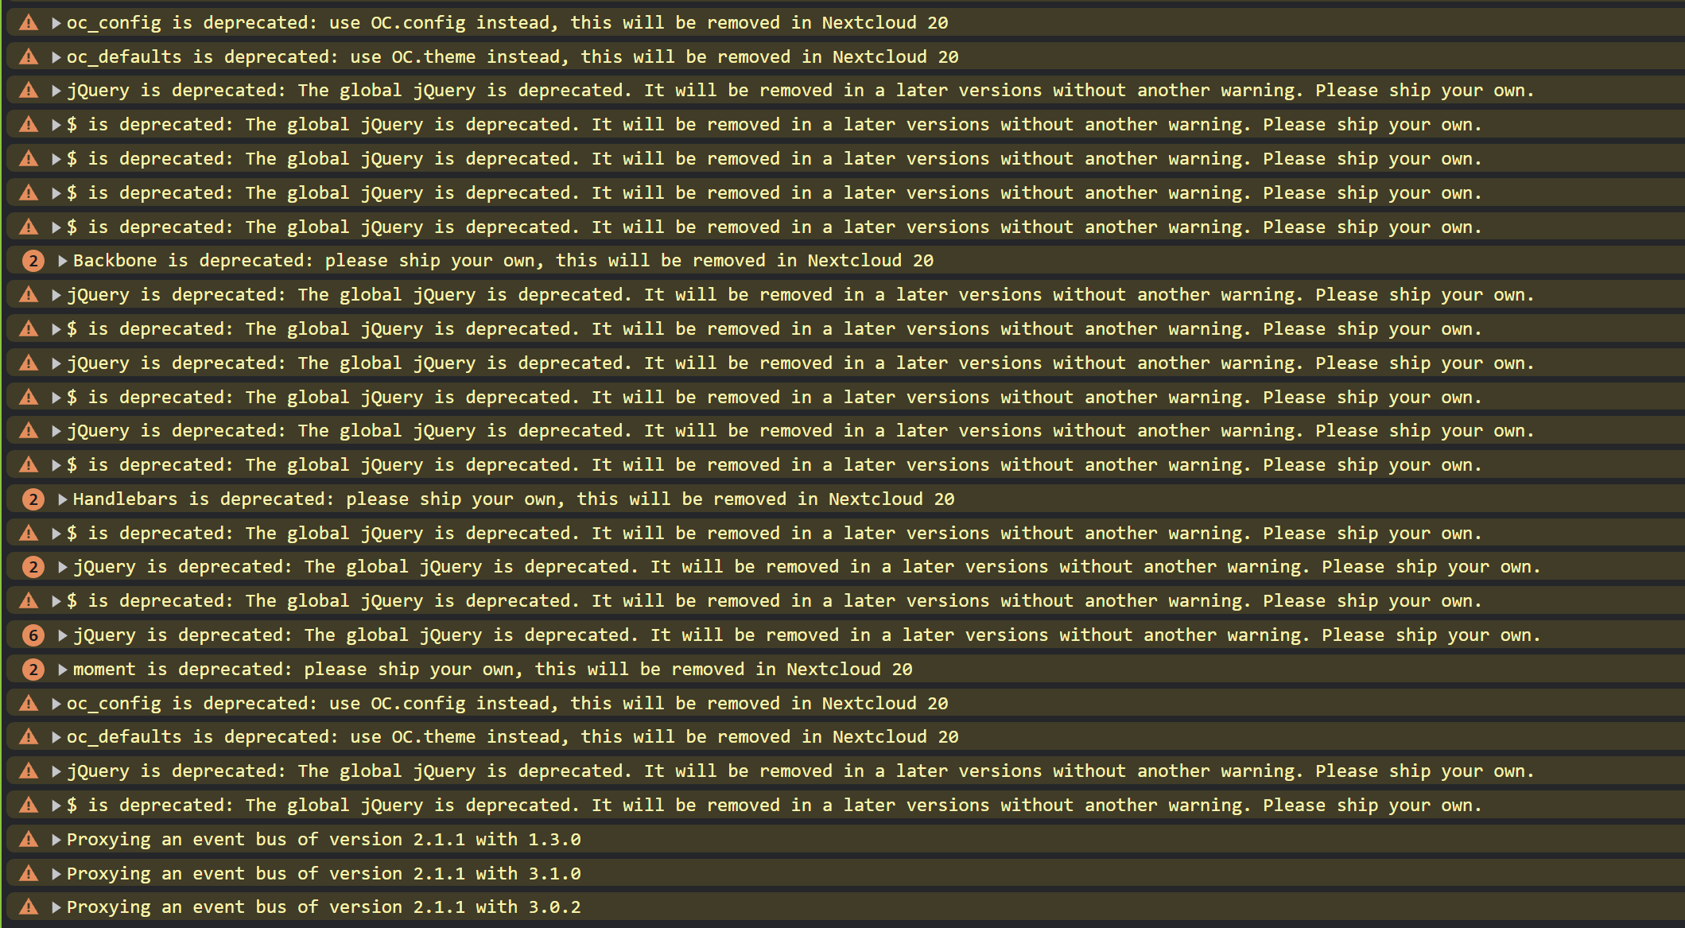The image size is (1685, 928).
Task: Click the count badge showing 6 on the jQuery warning
Action: pyautogui.click(x=33, y=635)
